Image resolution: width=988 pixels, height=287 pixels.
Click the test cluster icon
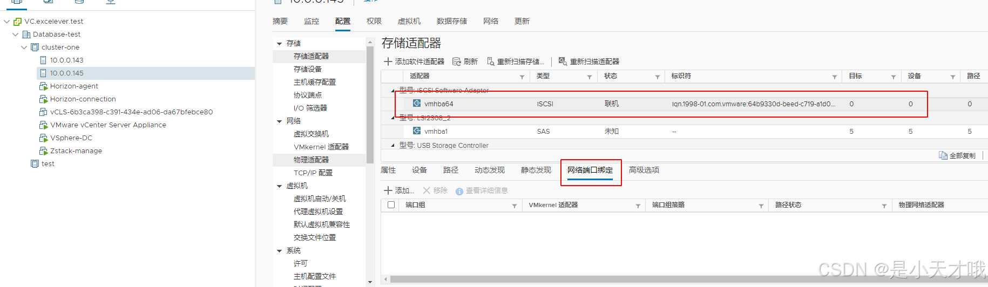point(35,164)
